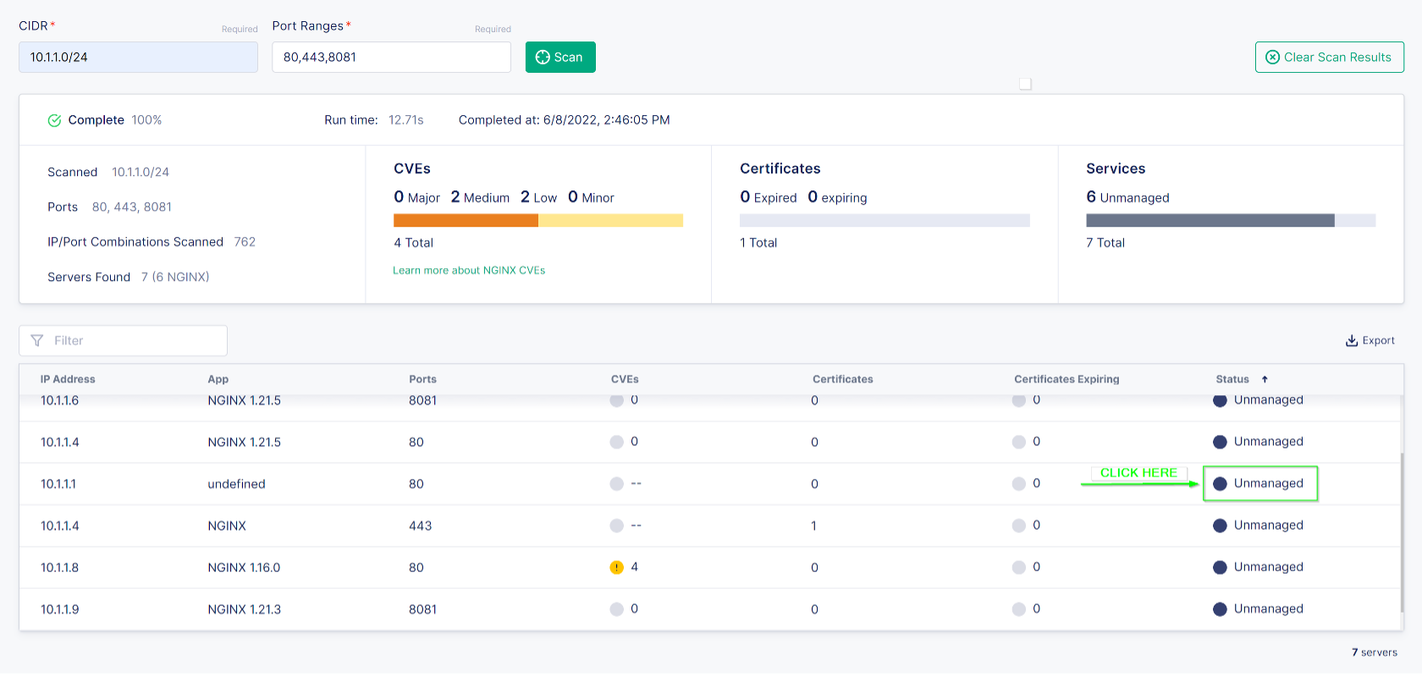This screenshot has height=677, width=1422.
Task: Click the expiring indicator in the 10.1.1.9 row
Action: tap(1019, 609)
